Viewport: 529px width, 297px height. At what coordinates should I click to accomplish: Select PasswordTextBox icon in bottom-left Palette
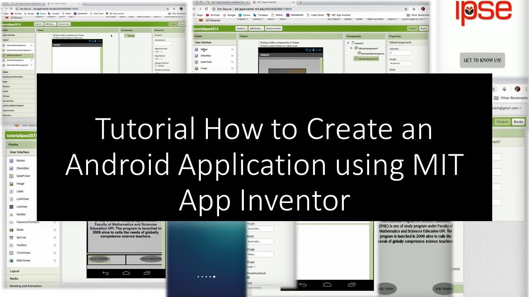pos(12,222)
